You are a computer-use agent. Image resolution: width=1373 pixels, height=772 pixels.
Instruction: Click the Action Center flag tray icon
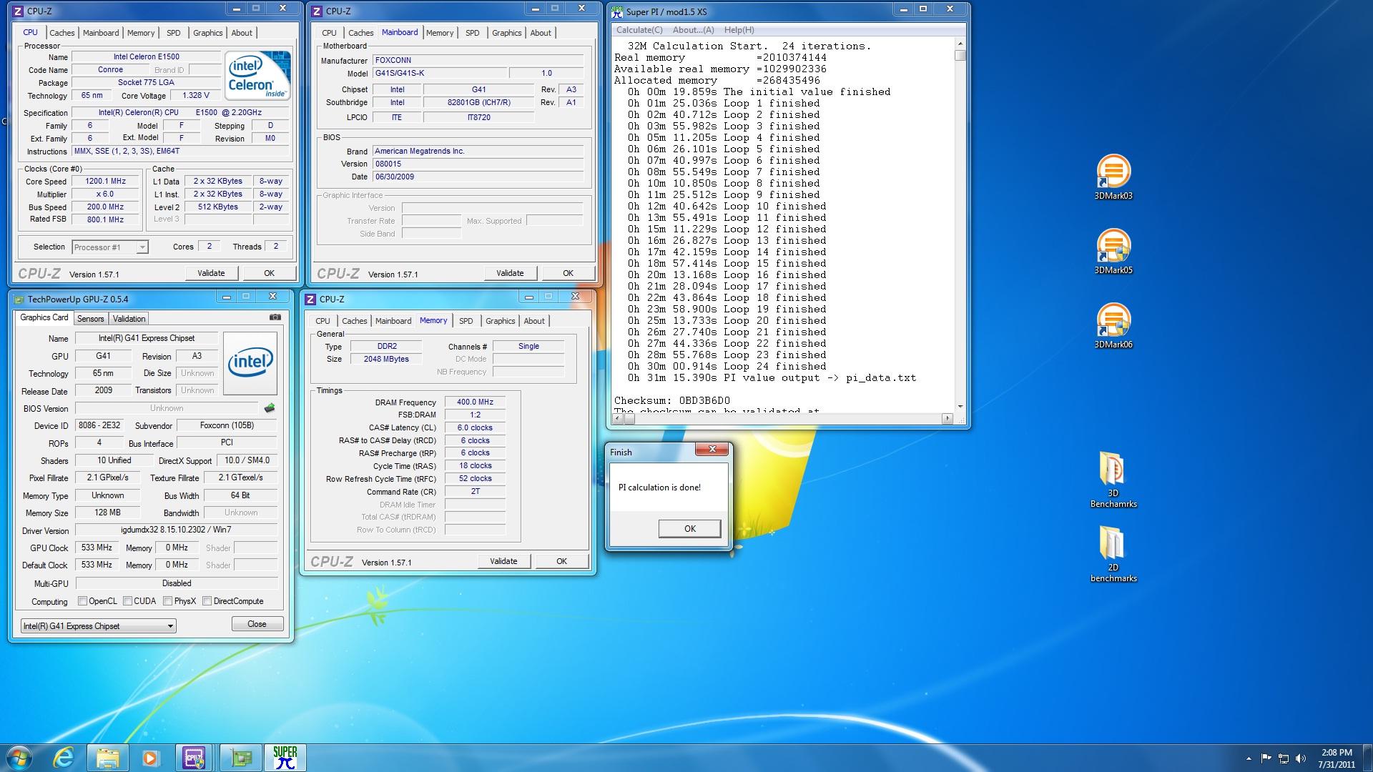(x=1266, y=758)
